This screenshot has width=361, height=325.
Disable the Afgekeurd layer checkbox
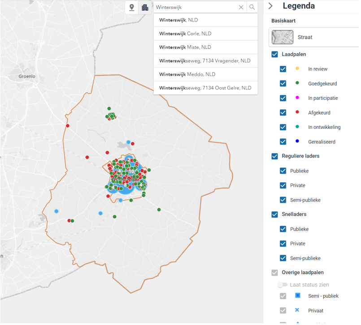tap(283, 113)
